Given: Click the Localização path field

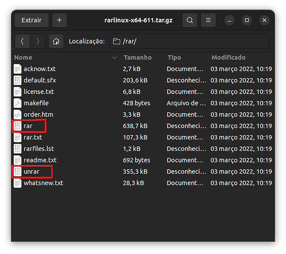Looking at the screenshot, I should coord(189,41).
